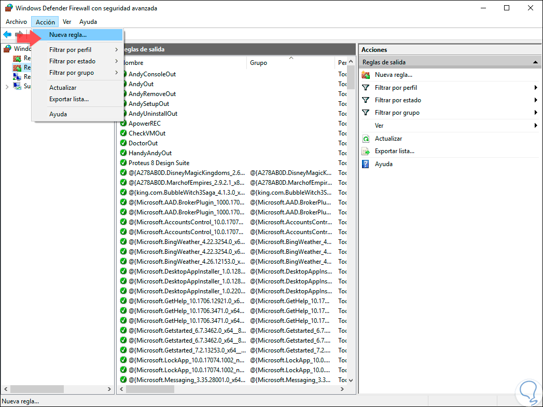Click the Filtrar por grupo funnel icon
Screen dimensions: 543x407
click(366, 113)
